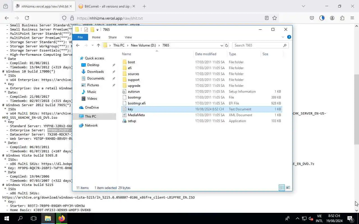Expand the Explorer ribbon chevron
The height and width of the screenshot is (224, 359).
283,37
